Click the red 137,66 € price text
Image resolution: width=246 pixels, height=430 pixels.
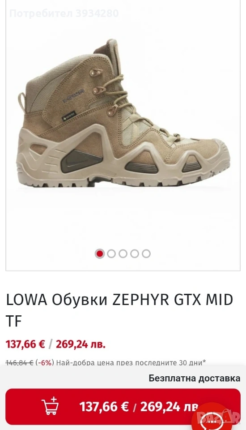[x=25, y=344]
